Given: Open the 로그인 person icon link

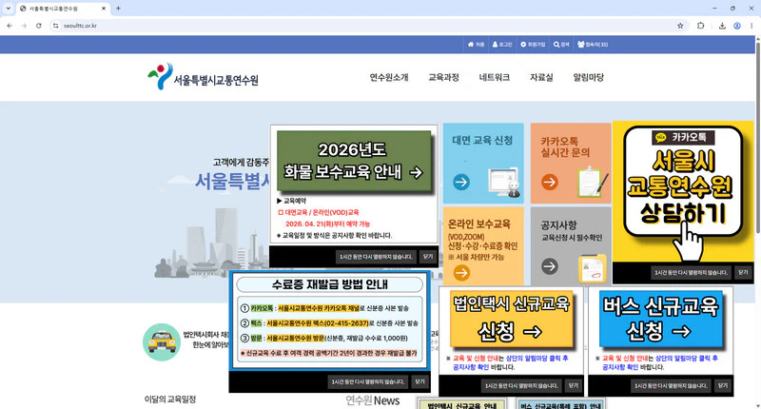Looking at the screenshot, I should [502, 44].
